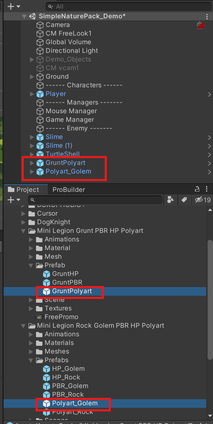Screen dimensions: 213x424
Task: Click the red Cinemachine icon beside Camera
Action: [200, 25]
